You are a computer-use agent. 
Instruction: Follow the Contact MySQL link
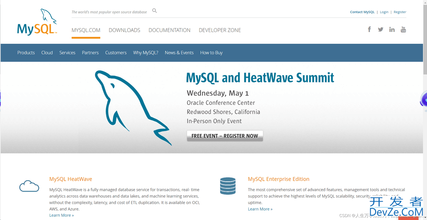362,12
